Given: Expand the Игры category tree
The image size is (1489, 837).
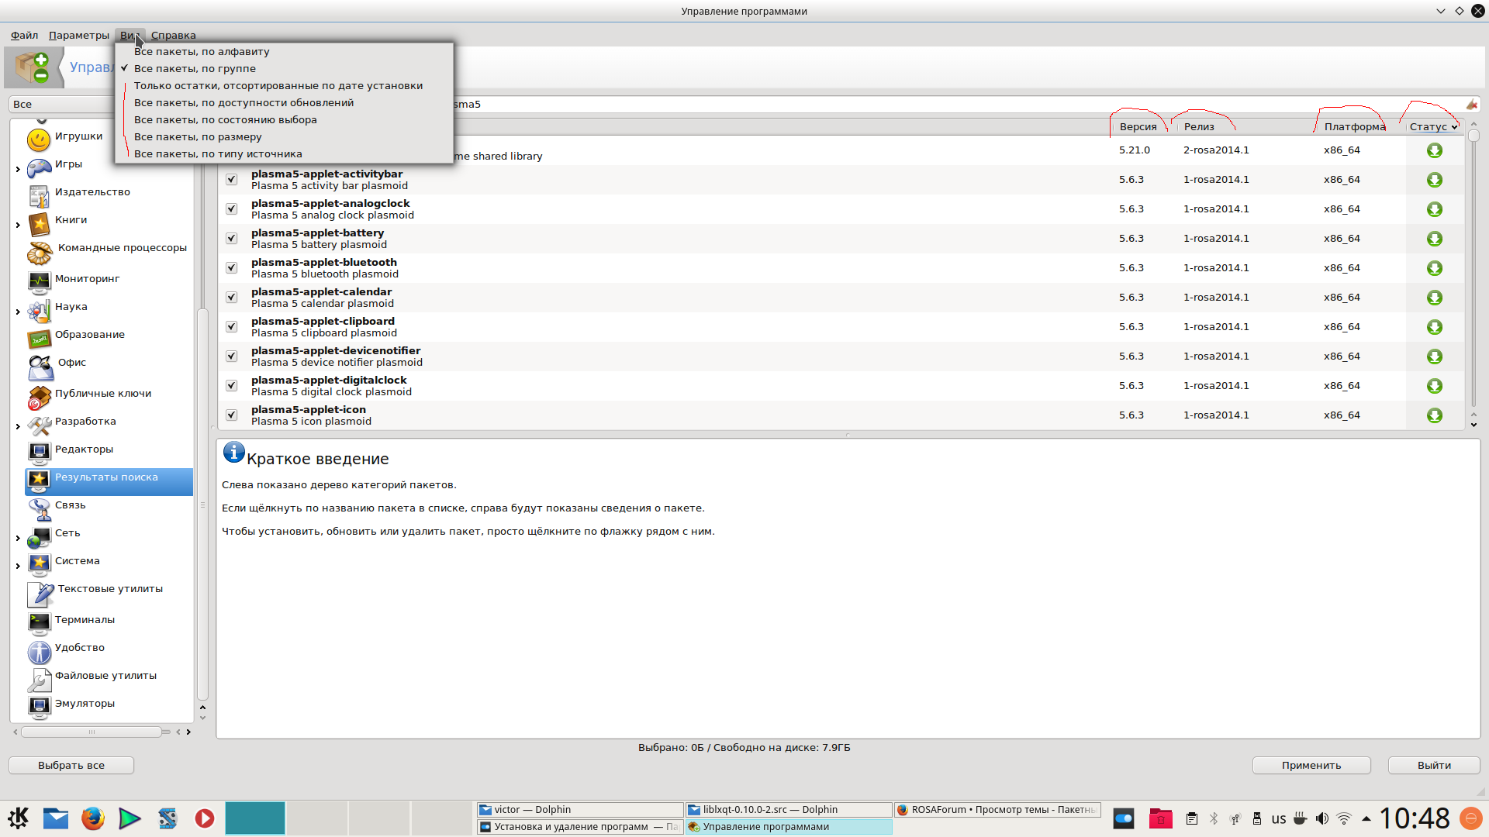Looking at the screenshot, I should pyautogui.click(x=18, y=169).
